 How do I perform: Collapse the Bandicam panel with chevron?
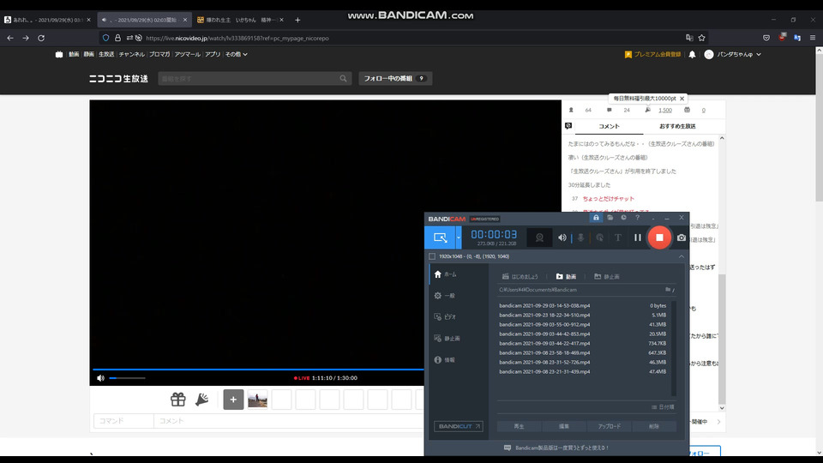pyautogui.click(x=682, y=256)
